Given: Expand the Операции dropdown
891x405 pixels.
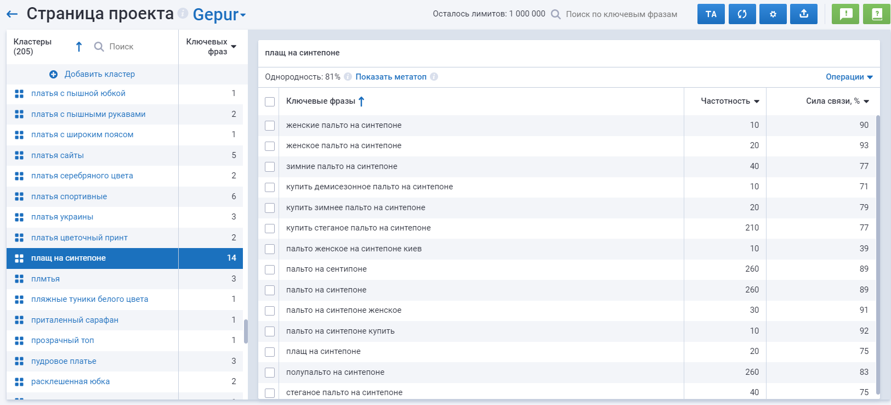Looking at the screenshot, I should (849, 77).
